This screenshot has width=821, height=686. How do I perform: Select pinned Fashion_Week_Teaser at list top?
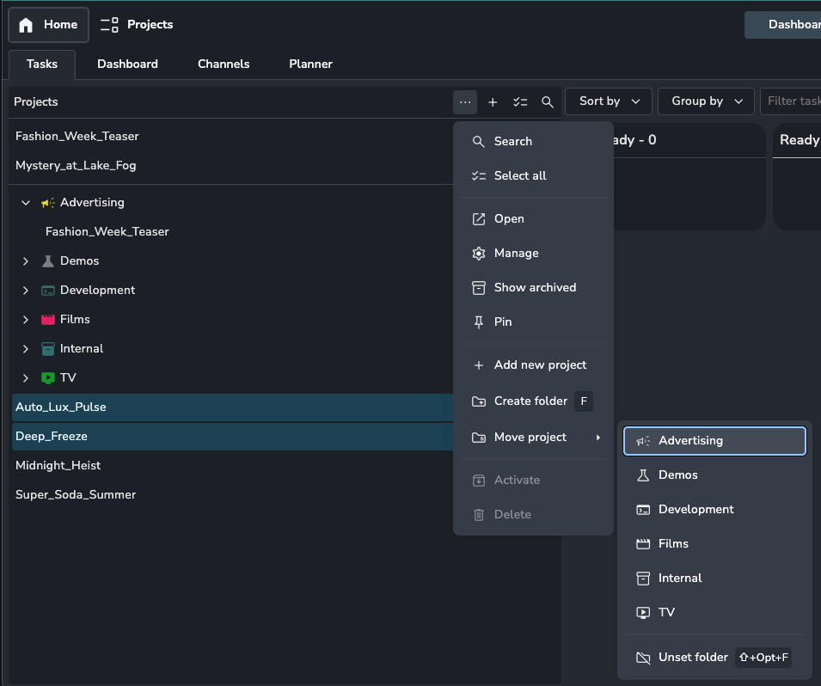click(x=231, y=136)
